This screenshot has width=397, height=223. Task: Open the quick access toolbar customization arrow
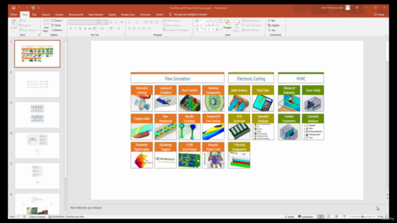(x=38, y=8)
